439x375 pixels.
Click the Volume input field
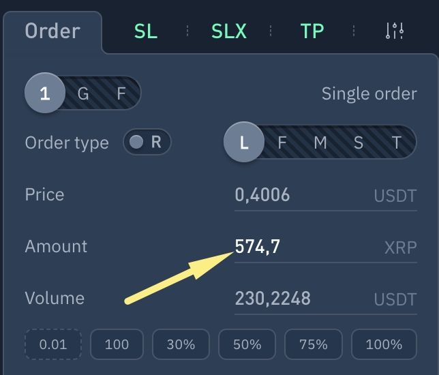pos(300,298)
